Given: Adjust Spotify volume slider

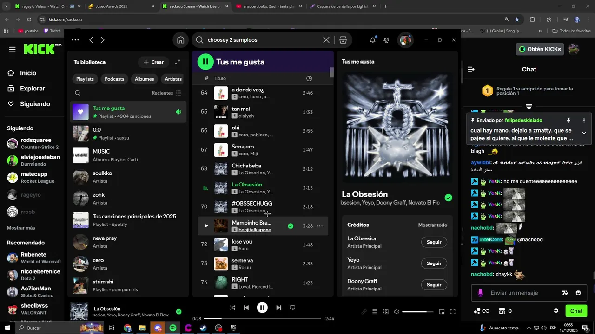Looking at the screenshot, I should 417,312.
